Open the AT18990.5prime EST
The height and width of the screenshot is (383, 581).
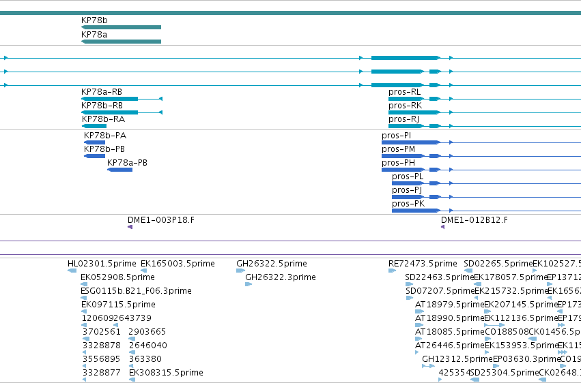point(419,325)
